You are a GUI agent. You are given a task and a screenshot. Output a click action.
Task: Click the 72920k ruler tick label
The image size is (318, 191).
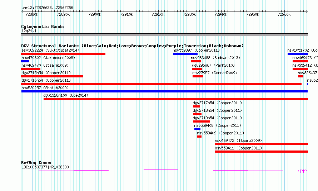[158, 14]
